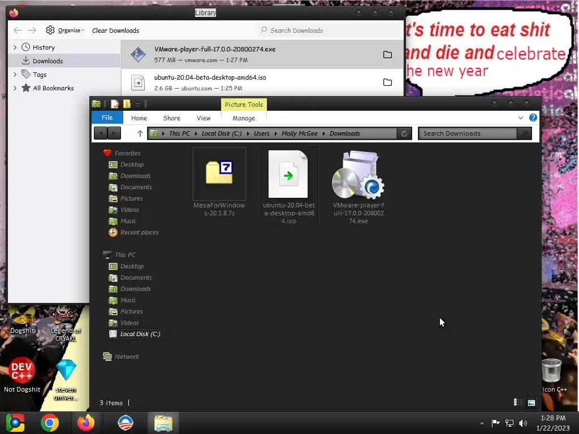
Task: Open Explorer Help question mark
Action: click(533, 118)
